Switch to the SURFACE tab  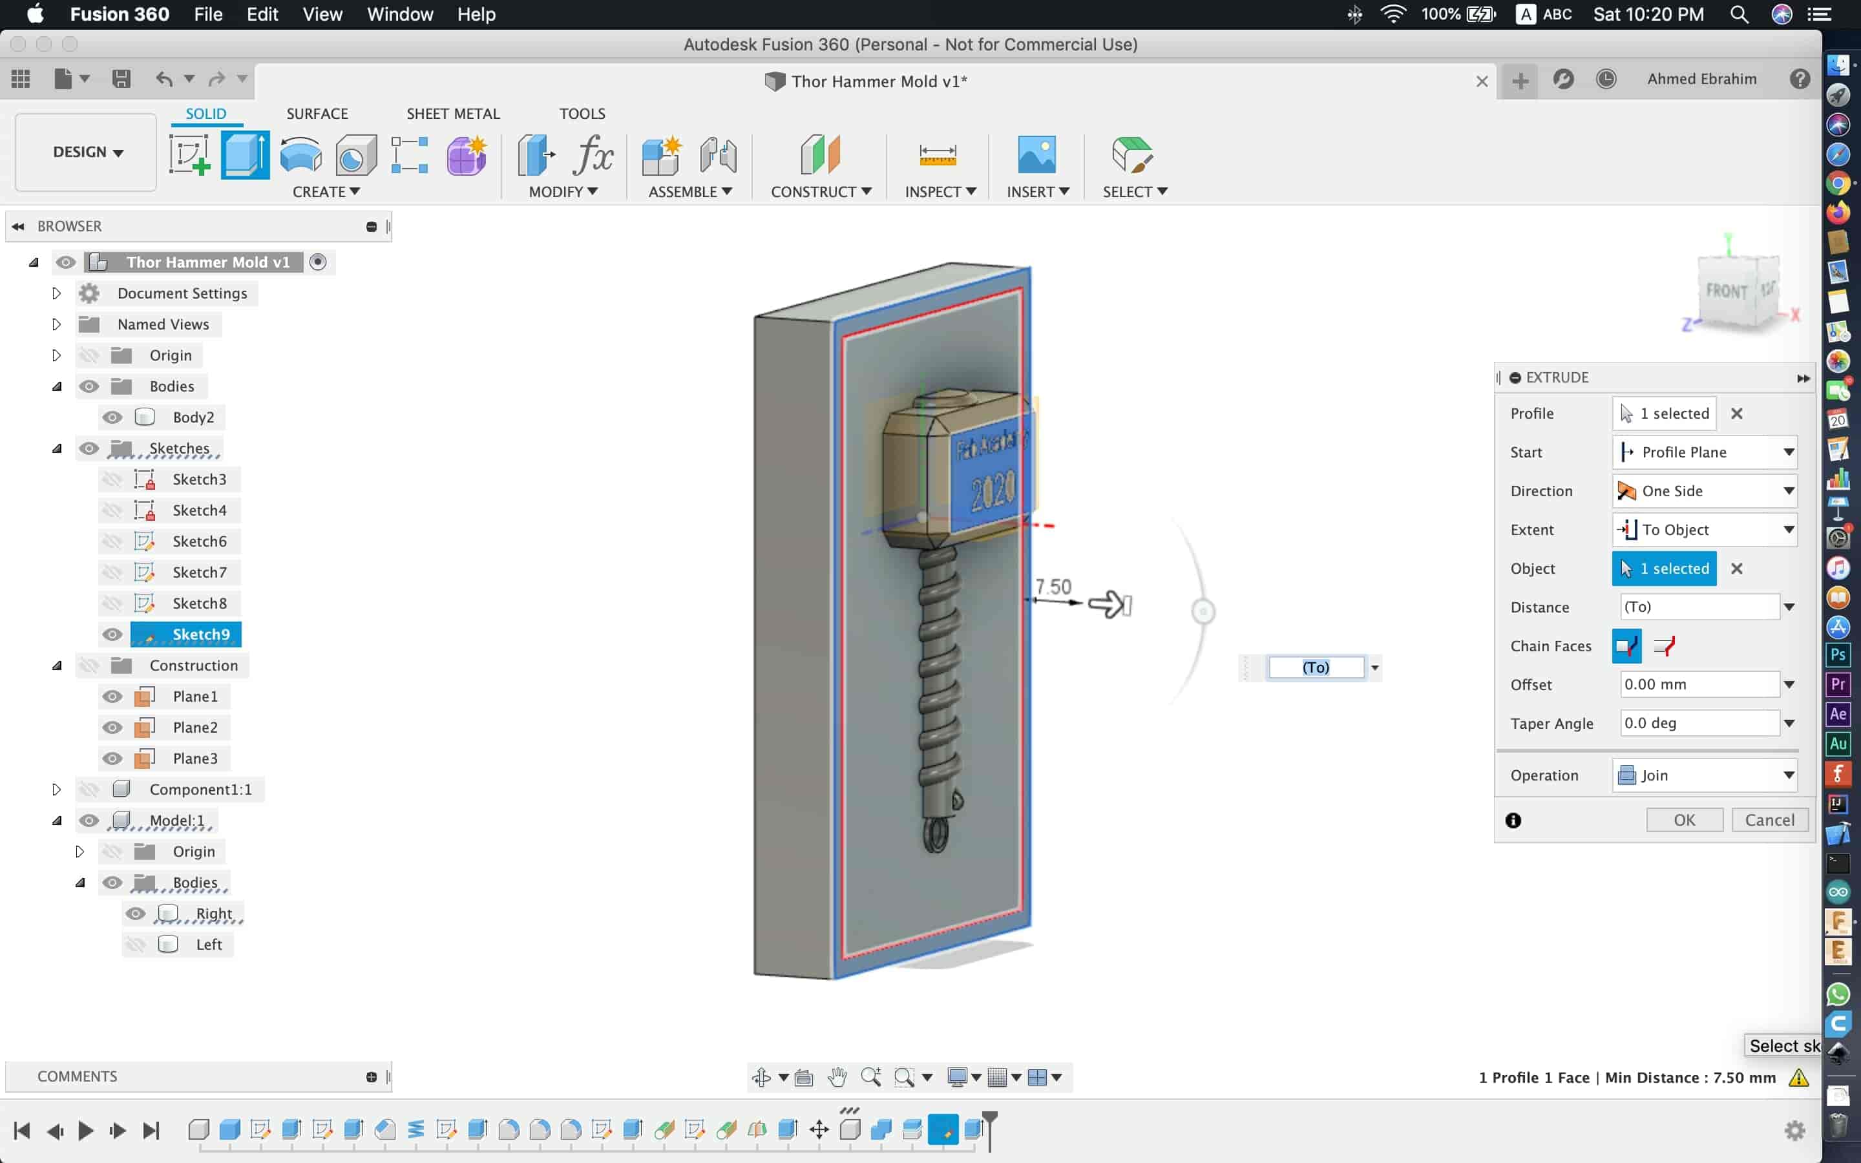[317, 114]
